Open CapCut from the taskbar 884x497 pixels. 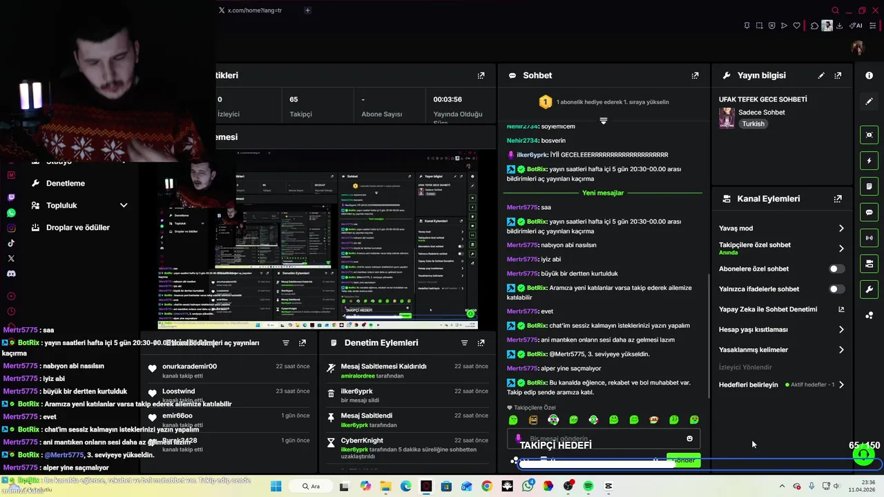click(x=608, y=487)
